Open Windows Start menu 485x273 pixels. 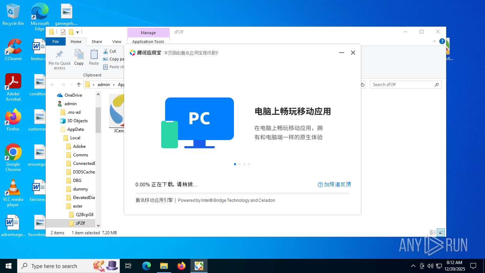9,266
